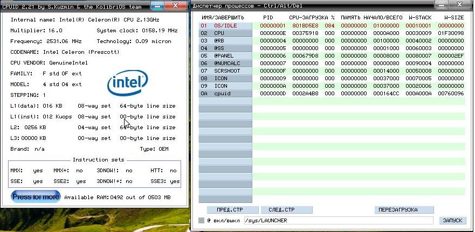
Task: Terminate the @NUMCALC process entry
Action: click(x=225, y=63)
